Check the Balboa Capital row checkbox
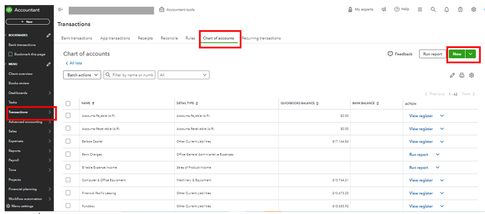 tap(68, 141)
